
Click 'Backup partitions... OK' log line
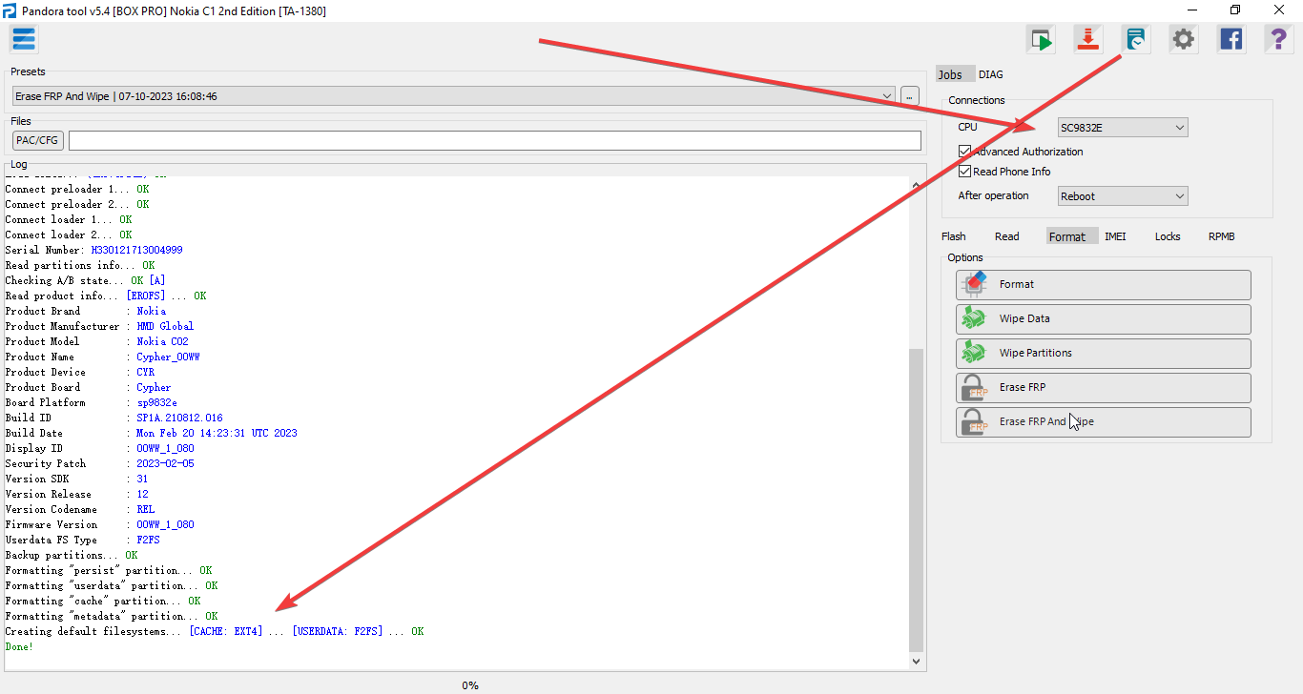coord(72,555)
